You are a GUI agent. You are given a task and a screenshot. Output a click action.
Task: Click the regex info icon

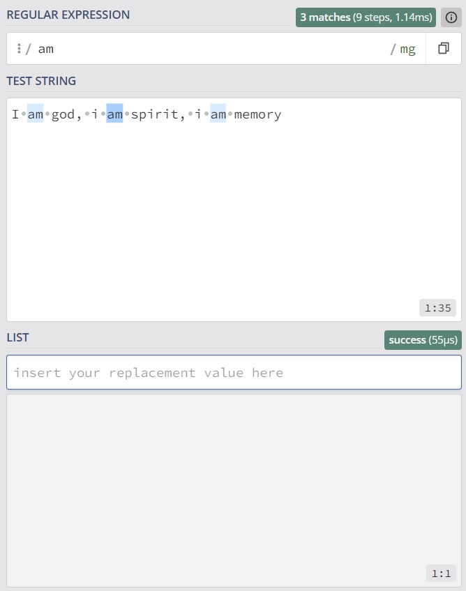(x=451, y=17)
